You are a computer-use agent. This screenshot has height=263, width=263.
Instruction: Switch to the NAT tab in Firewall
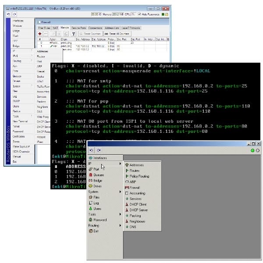click(x=55, y=28)
